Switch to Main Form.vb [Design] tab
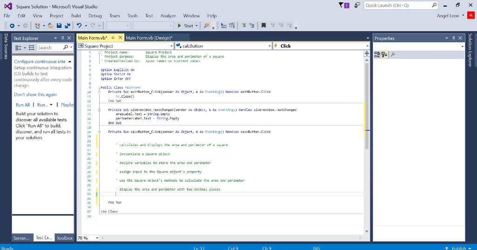Image resolution: width=477 pixels, height=250 pixels. pyautogui.click(x=149, y=38)
